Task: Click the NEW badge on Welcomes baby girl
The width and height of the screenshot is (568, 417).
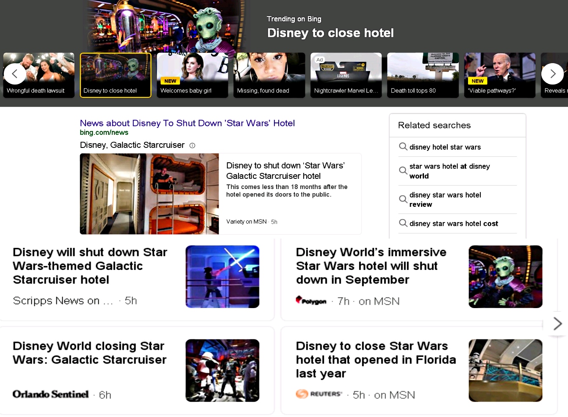Action: 170,81
